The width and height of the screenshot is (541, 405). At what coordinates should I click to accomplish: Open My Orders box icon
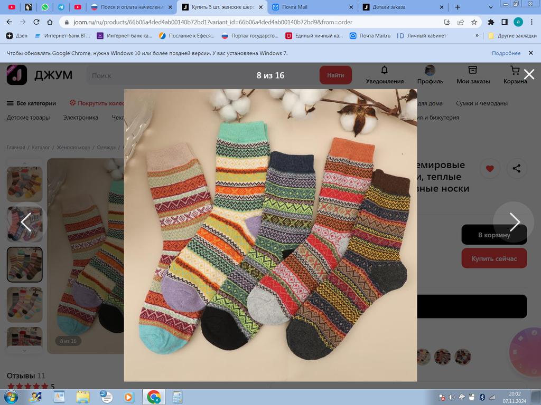[x=473, y=70]
